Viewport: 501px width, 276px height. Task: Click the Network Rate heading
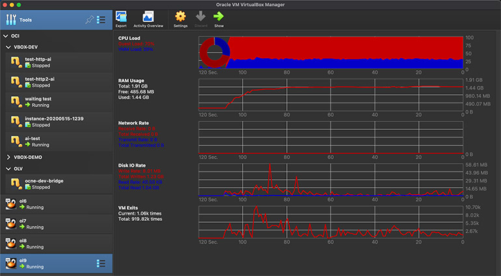tap(133, 123)
